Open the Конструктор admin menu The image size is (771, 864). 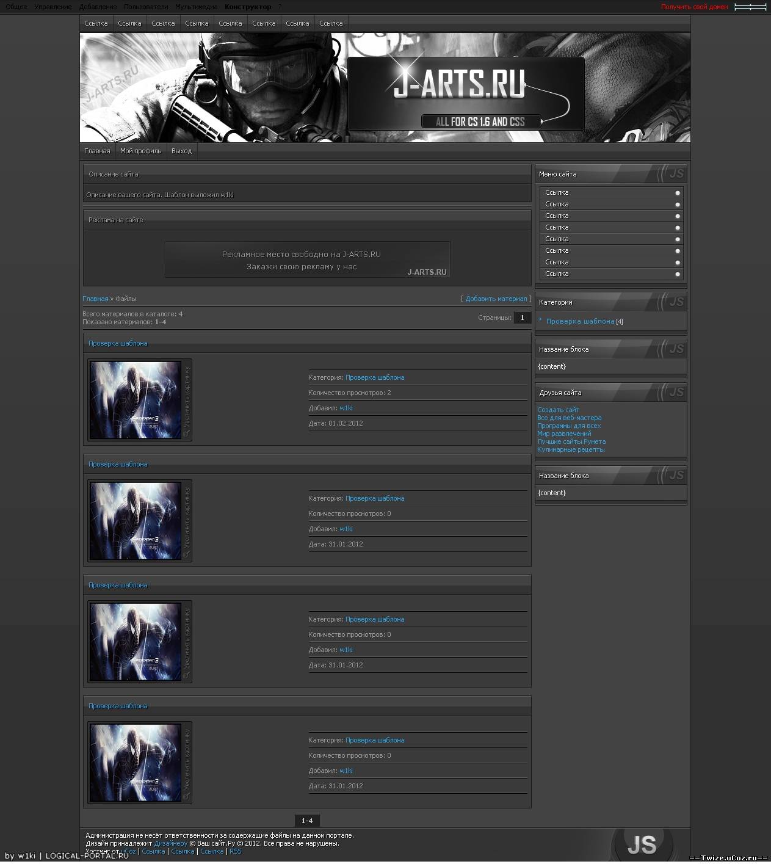coord(248,7)
